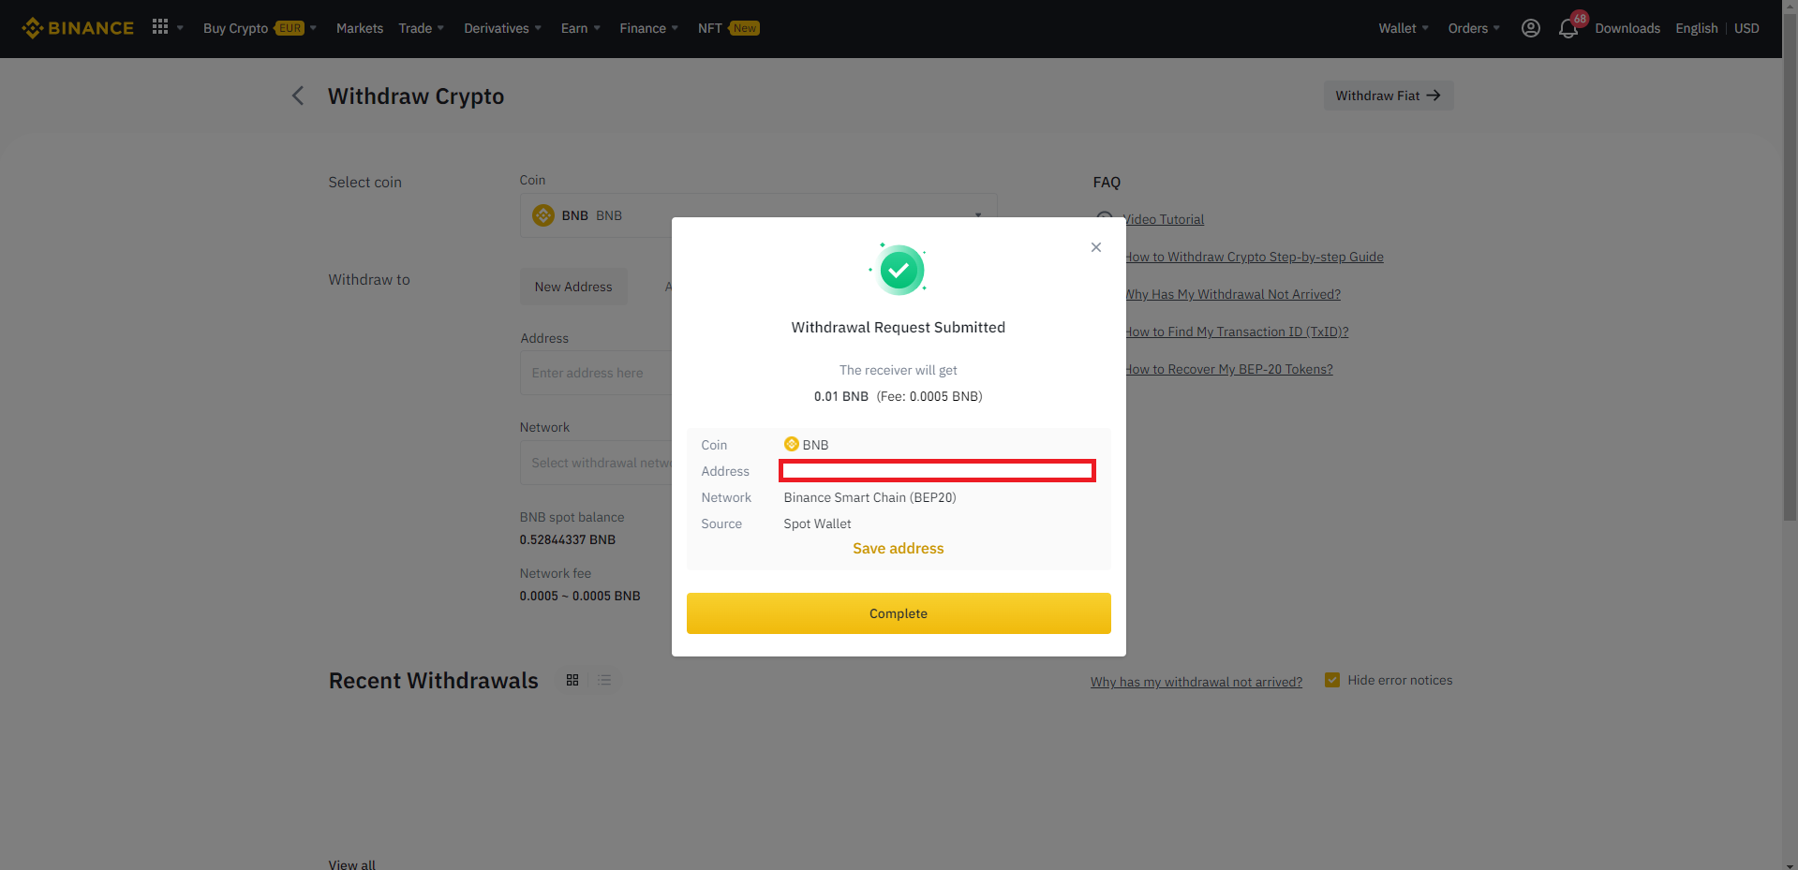
Task: Open the apps grid menu icon
Action: 160,27
